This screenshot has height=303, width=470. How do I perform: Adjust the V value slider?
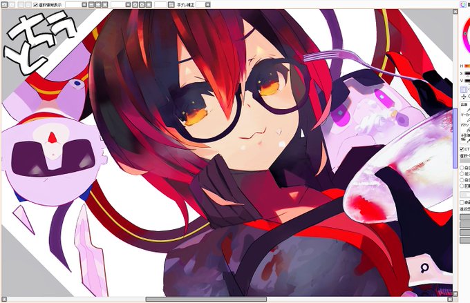pyautogui.click(x=467, y=81)
